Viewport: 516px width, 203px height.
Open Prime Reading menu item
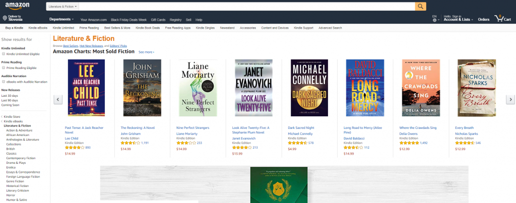pos(89,28)
